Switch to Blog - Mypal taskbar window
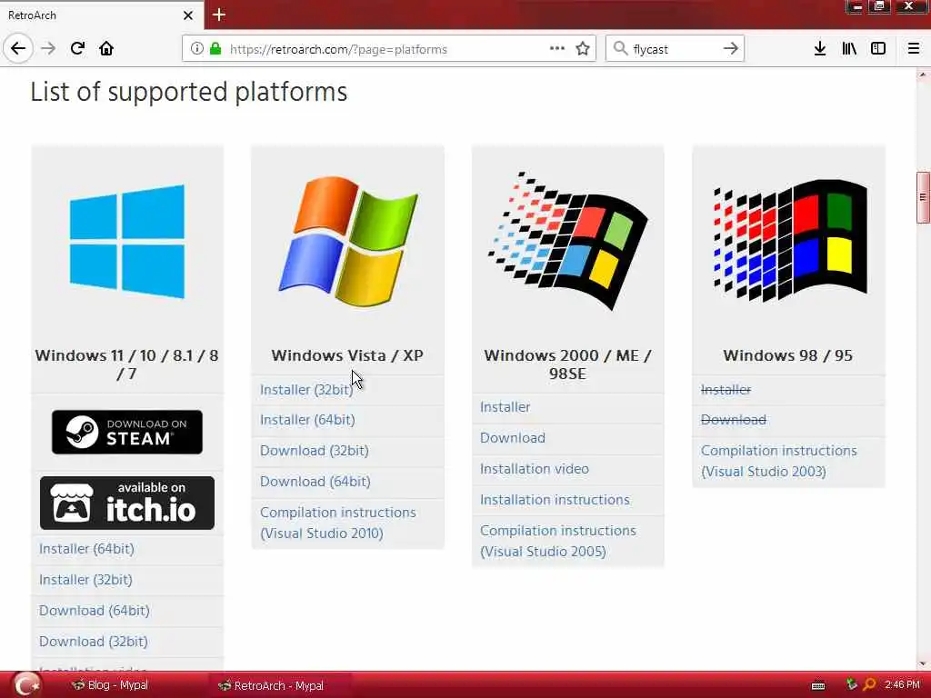The image size is (931, 698). click(110, 685)
